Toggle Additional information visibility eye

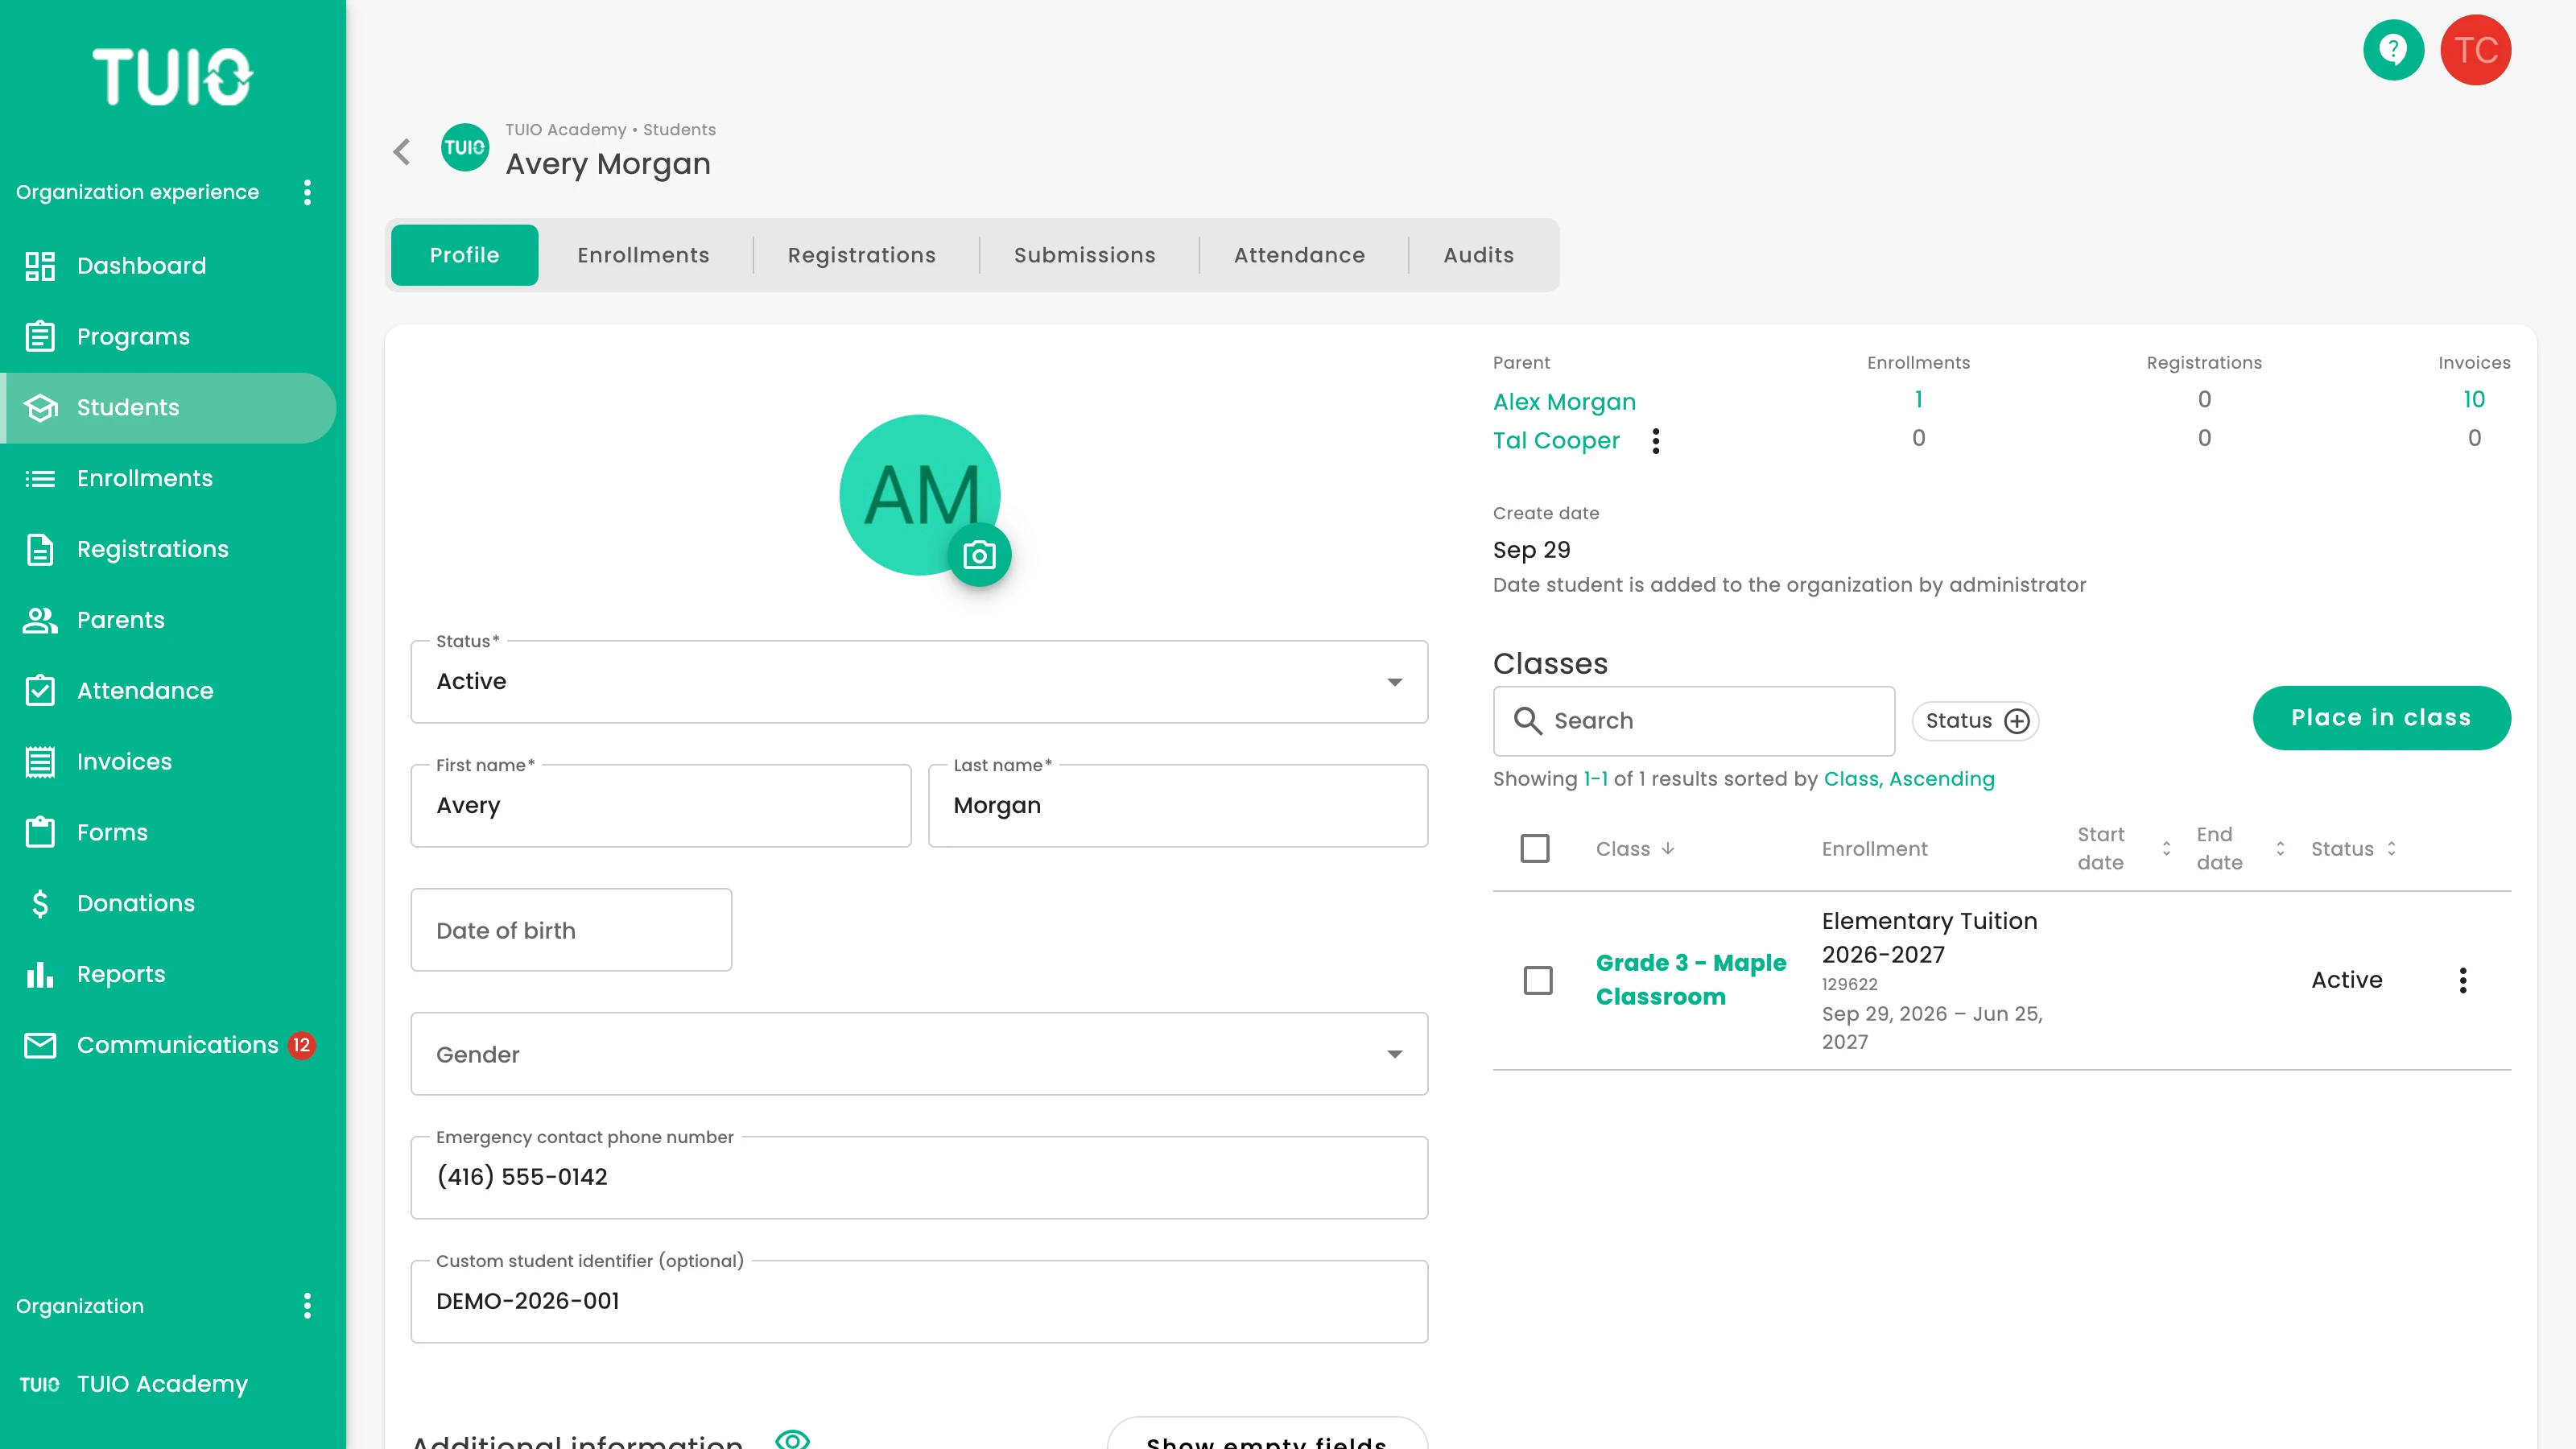point(792,1440)
